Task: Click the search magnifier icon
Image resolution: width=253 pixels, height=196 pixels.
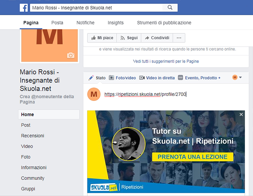Action: [x=170, y=8]
